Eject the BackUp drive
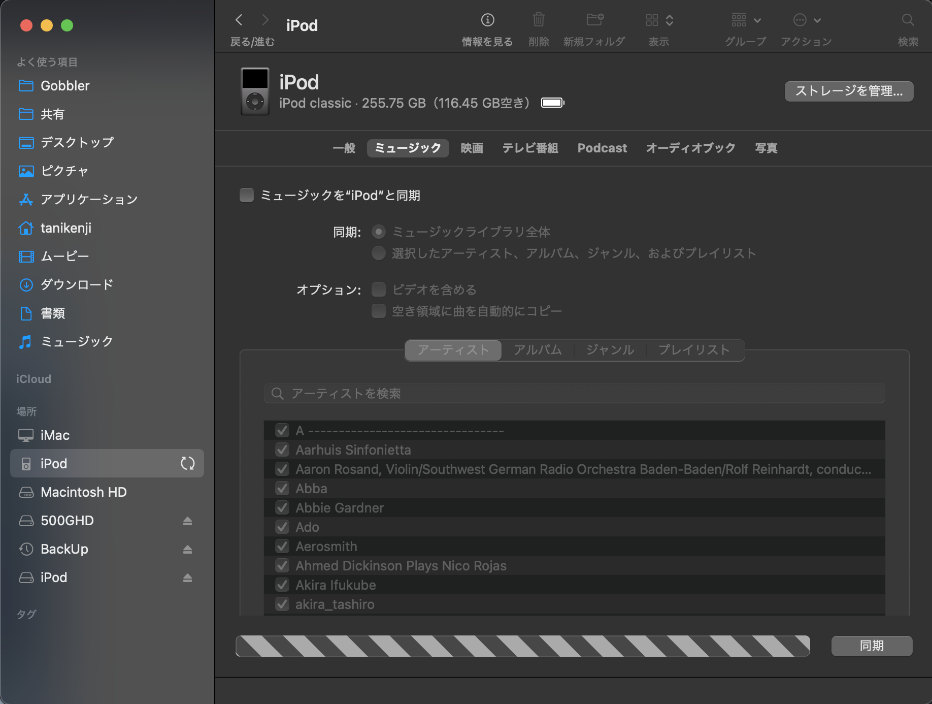932x704 pixels. click(x=187, y=550)
